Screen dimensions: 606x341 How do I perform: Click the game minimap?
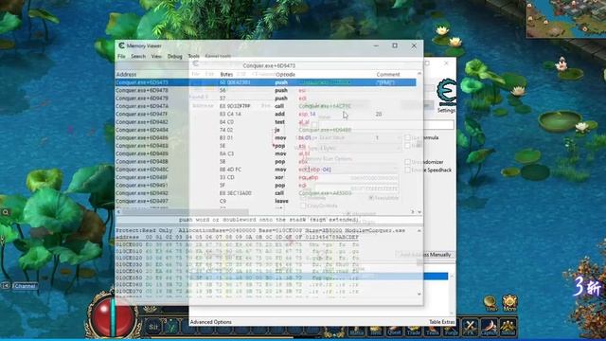tap(566, 19)
